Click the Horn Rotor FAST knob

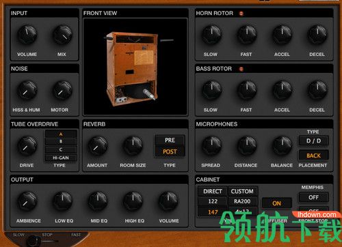point(247,35)
